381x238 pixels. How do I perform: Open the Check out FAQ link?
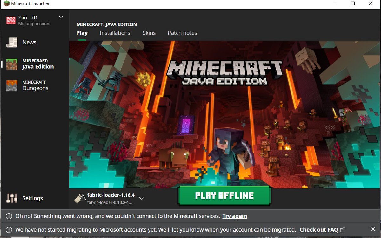319,230
